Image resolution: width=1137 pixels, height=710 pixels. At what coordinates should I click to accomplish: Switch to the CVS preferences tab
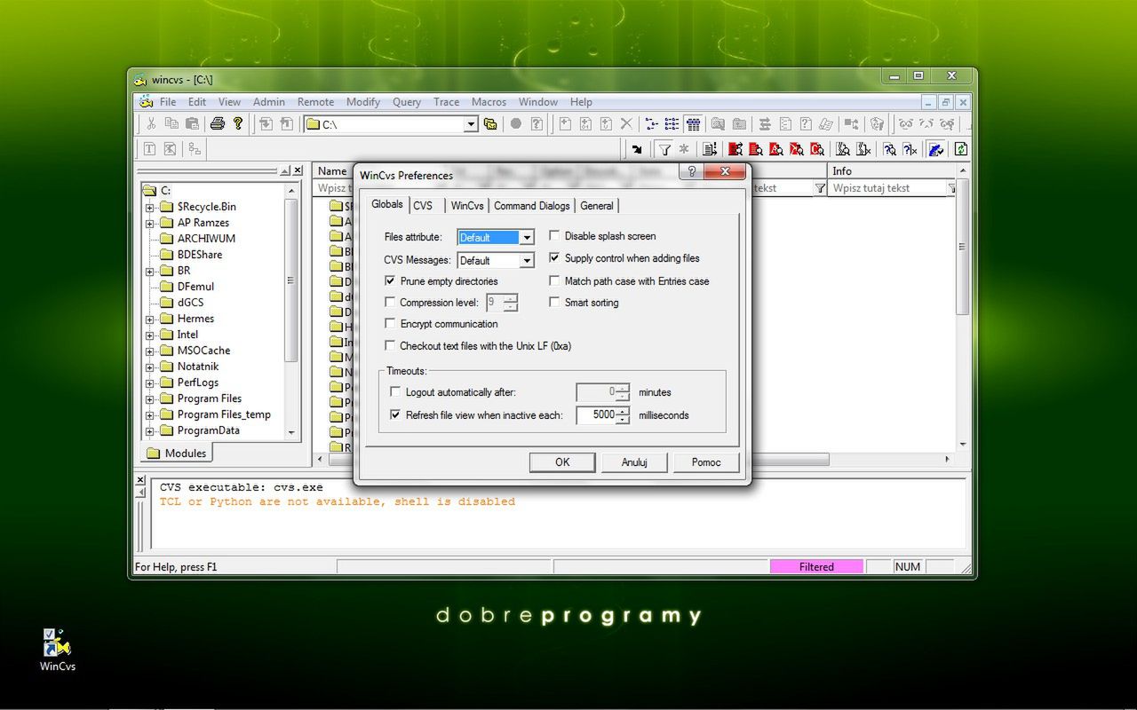pyautogui.click(x=423, y=206)
